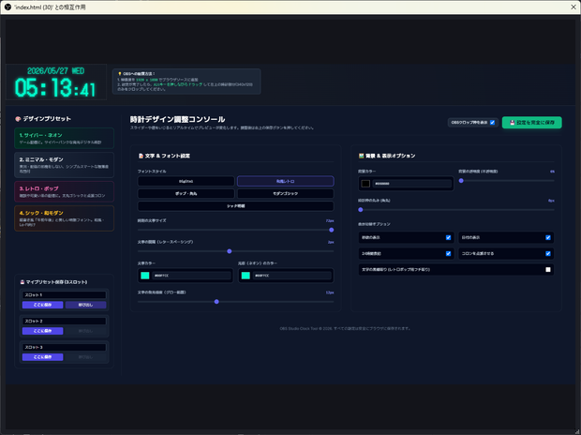
Task: Click the OBS logo in window title bar
Action: pos(7,7)
